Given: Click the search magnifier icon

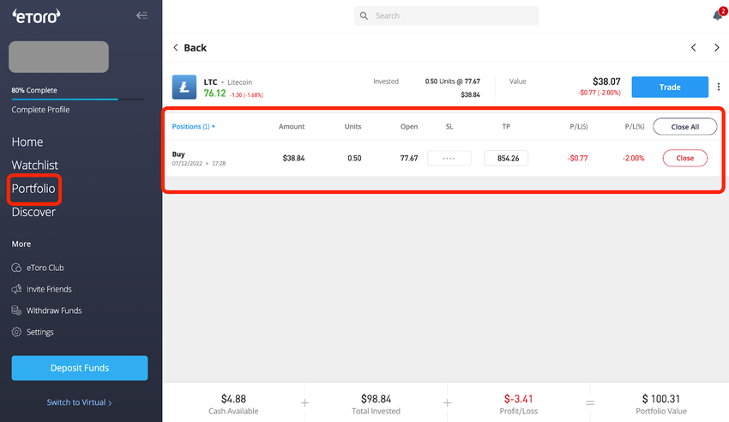Looking at the screenshot, I should 364,15.
